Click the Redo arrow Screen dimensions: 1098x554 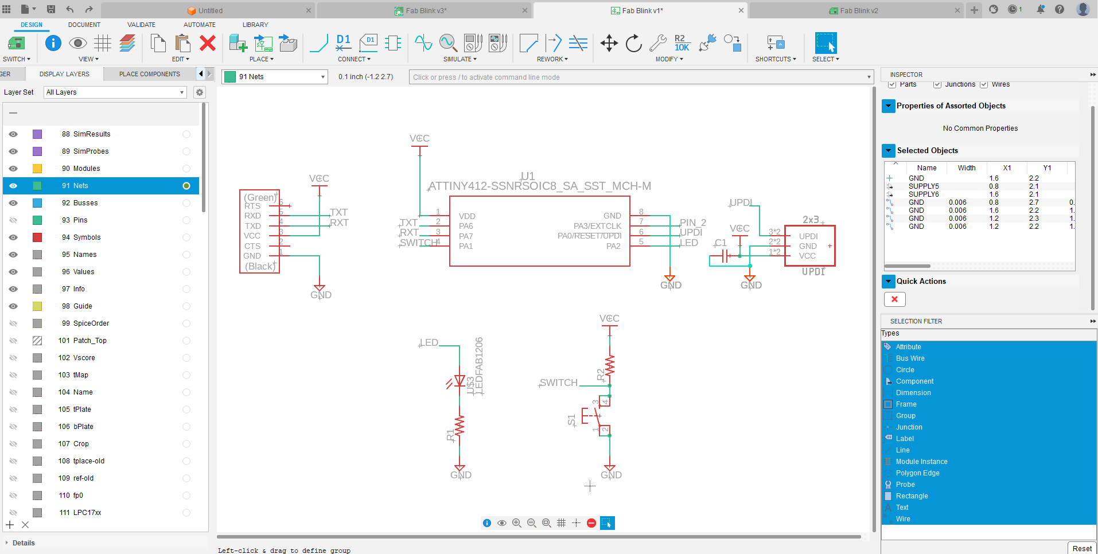[x=89, y=9]
